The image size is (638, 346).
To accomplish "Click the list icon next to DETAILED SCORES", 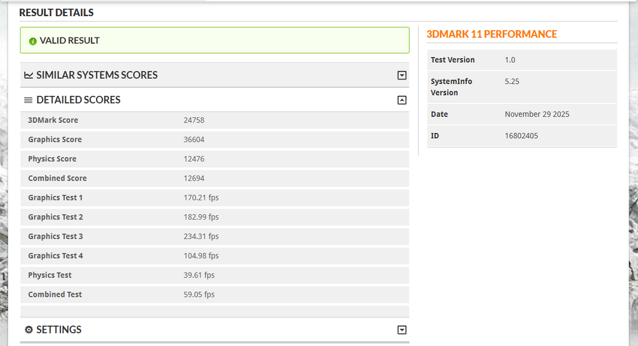I will coord(28,100).
